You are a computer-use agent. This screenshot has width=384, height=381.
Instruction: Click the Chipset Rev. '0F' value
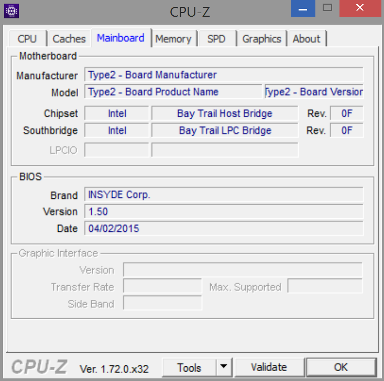(346, 113)
